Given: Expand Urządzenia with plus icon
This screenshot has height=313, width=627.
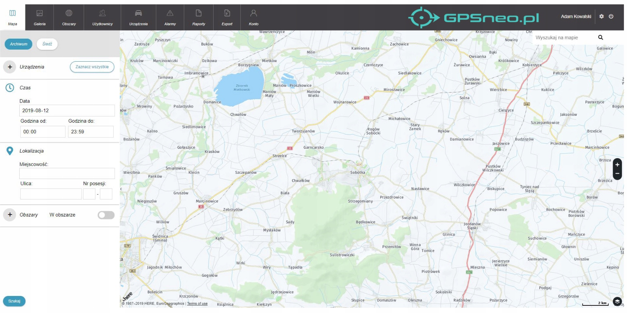Looking at the screenshot, I should click(10, 67).
